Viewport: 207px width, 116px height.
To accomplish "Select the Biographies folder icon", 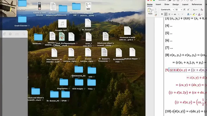I will [x=64, y=82].
